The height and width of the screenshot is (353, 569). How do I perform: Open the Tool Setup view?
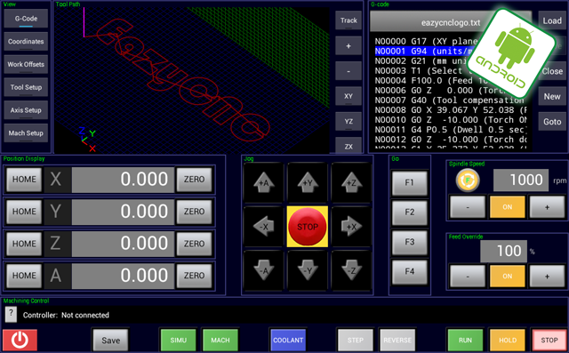26,87
